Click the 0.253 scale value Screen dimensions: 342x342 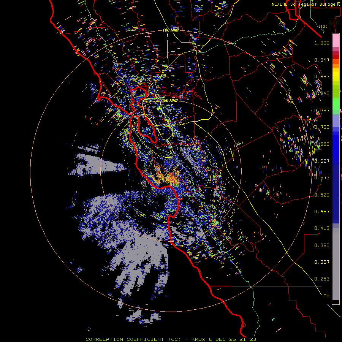coord(322,279)
